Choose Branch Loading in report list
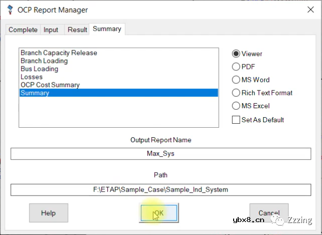Viewport: 322px width, 235px height. 44,61
